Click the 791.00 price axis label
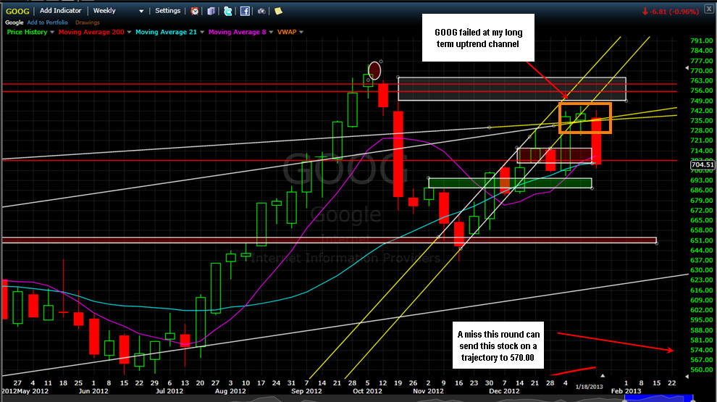This screenshot has height=402, width=717. pos(702,41)
